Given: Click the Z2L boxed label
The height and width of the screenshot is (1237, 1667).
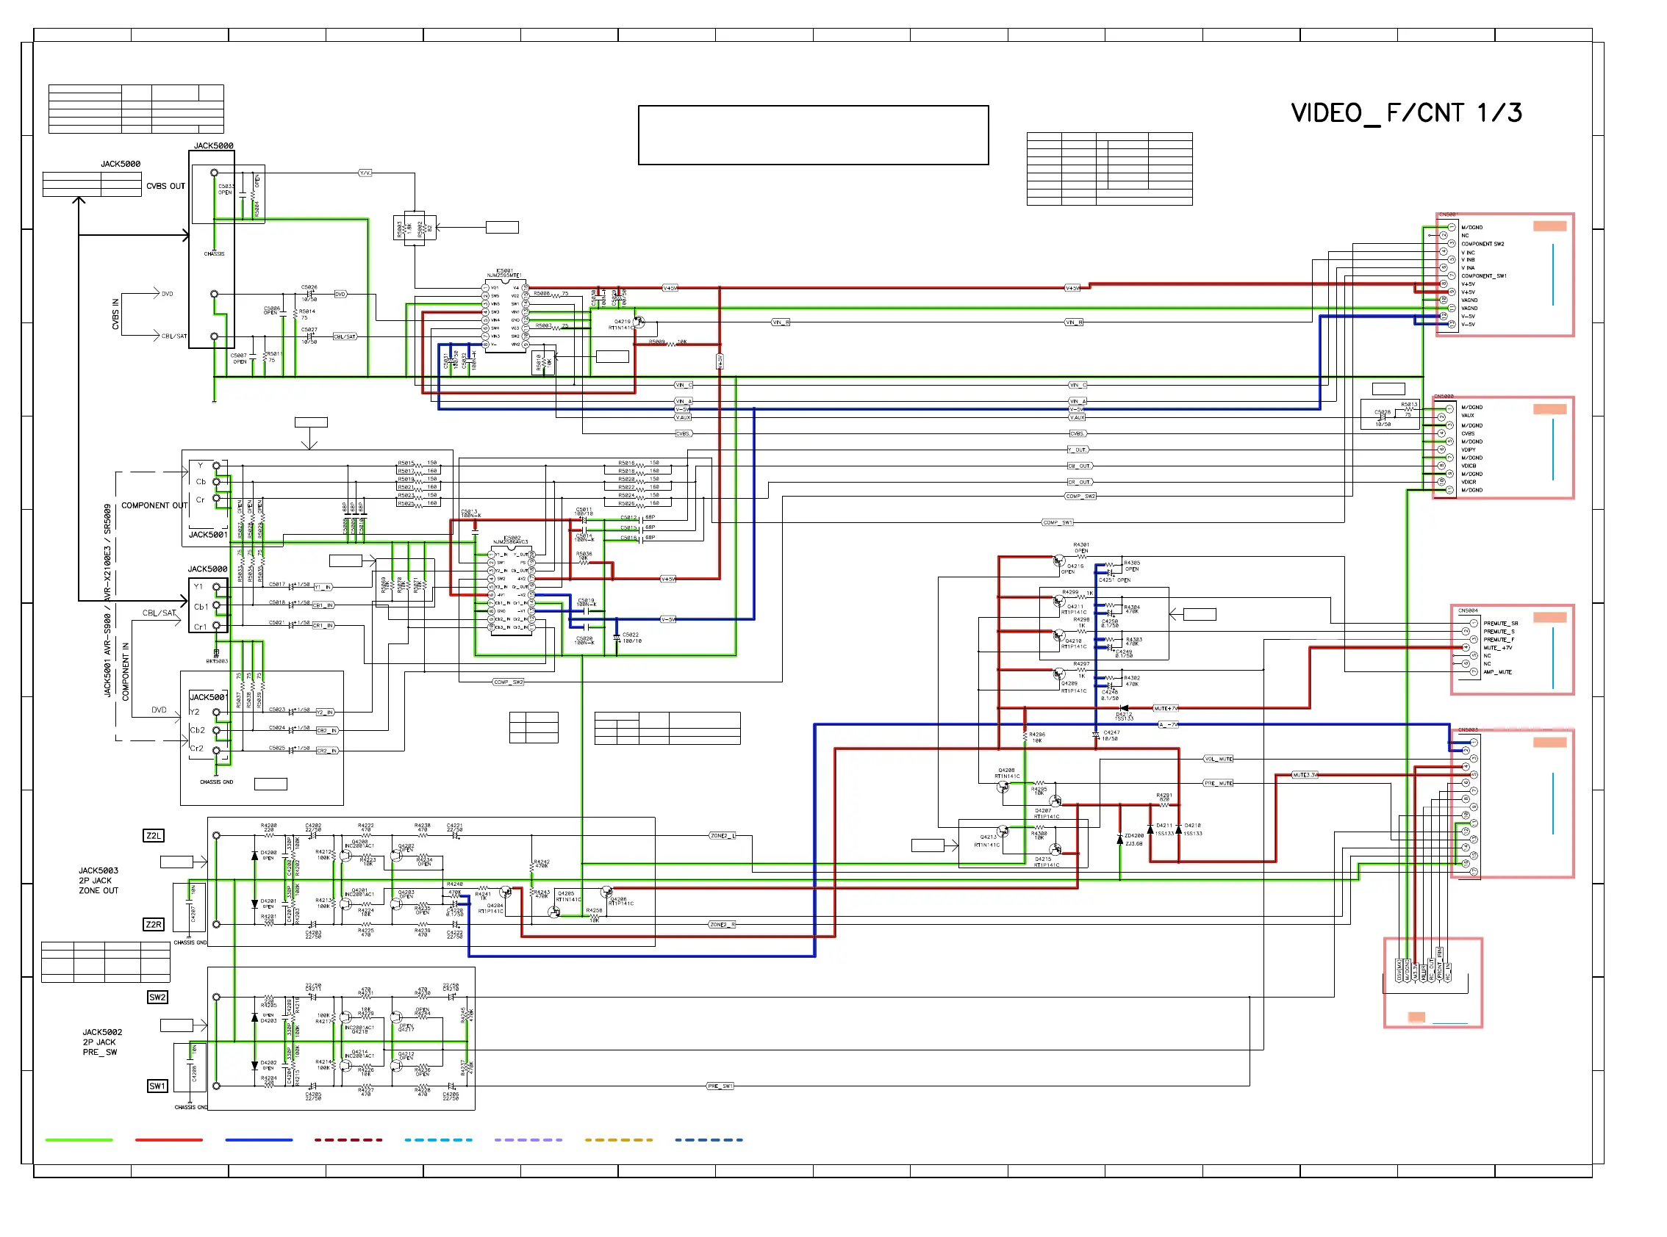Looking at the screenshot, I should pyautogui.click(x=153, y=836).
